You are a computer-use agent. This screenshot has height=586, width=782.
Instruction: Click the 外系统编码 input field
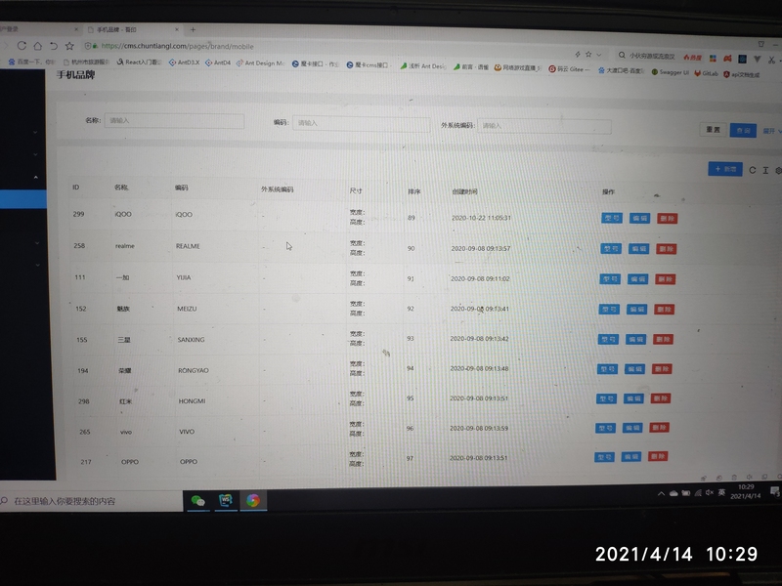tap(544, 126)
